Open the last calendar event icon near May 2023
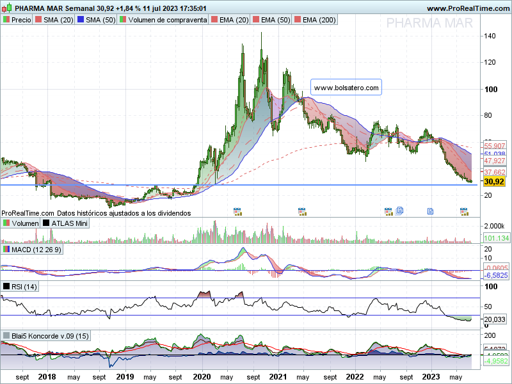Image resolution: width=512 pixels, height=384 pixels. tap(464, 212)
